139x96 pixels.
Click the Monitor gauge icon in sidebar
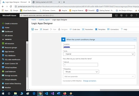pyautogui.click(x=3, y=87)
